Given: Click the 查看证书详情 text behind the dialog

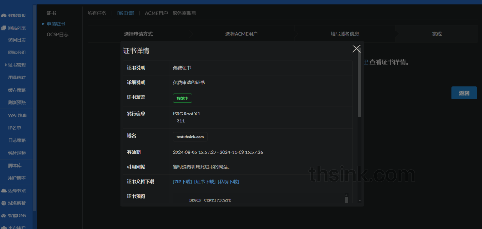Looking at the screenshot, I should pos(389,62).
